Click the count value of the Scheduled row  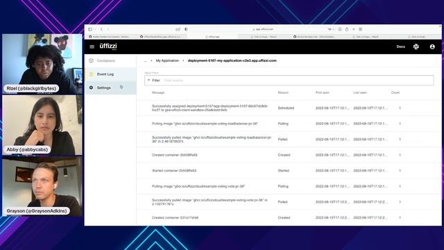tap(400, 108)
